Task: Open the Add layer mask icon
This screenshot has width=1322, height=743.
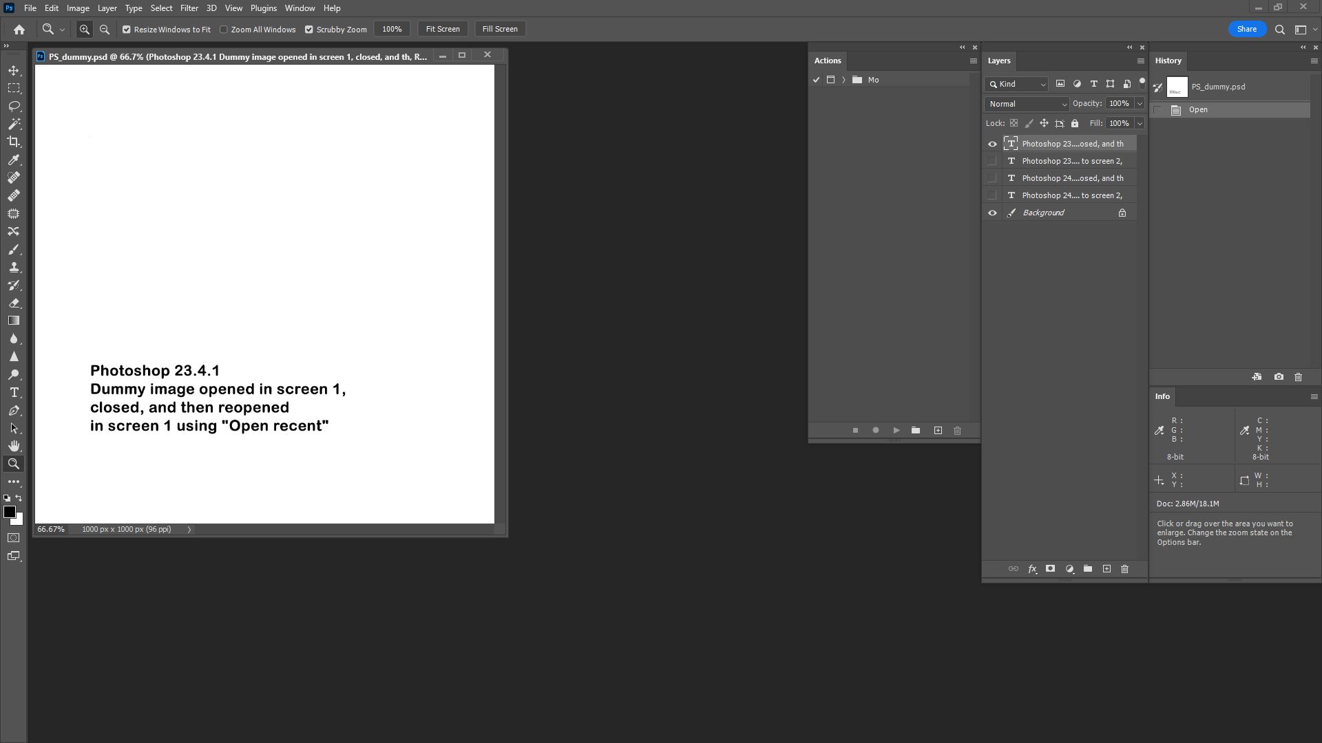Action: [x=1051, y=569]
